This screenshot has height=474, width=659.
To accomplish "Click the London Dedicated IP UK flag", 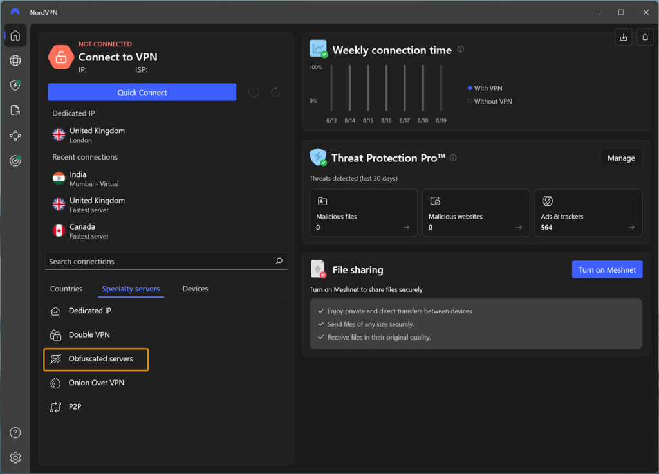I will (59, 135).
